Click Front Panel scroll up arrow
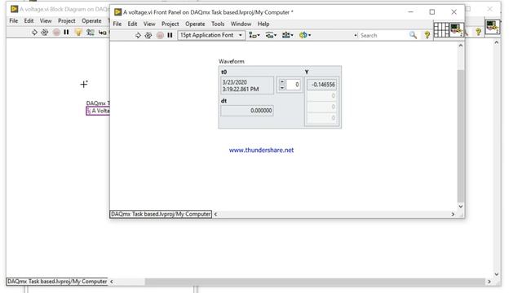Image resolution: width=522 pixels, height=293 pixels. coord(460,46)
